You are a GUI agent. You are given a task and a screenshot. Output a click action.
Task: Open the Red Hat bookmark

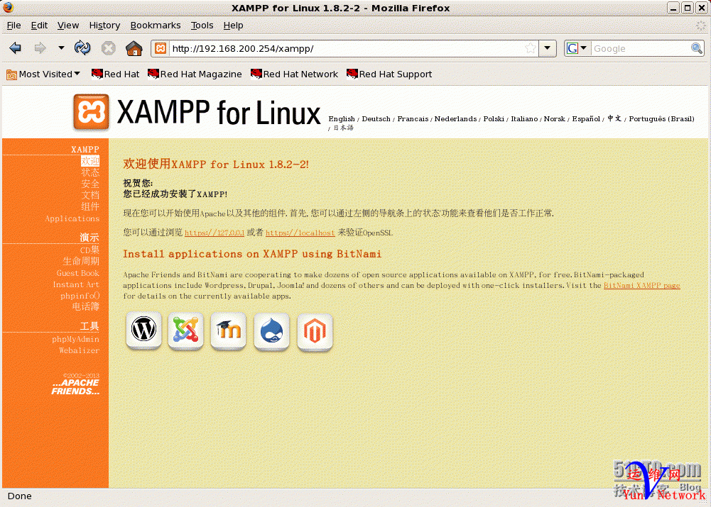[x=115, y=74]
